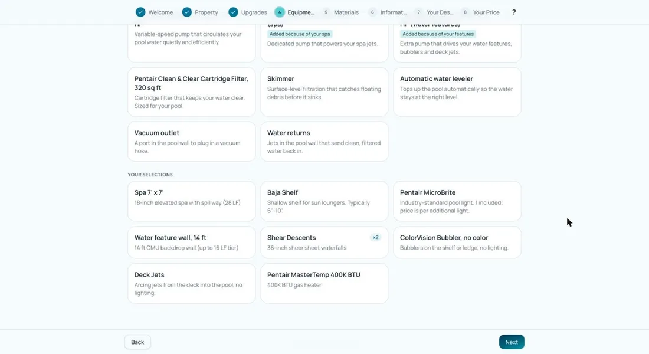The width and height of the screenshot is (649, 354).
Task: Select the Water returns card
Action: (x=324, y=142)
